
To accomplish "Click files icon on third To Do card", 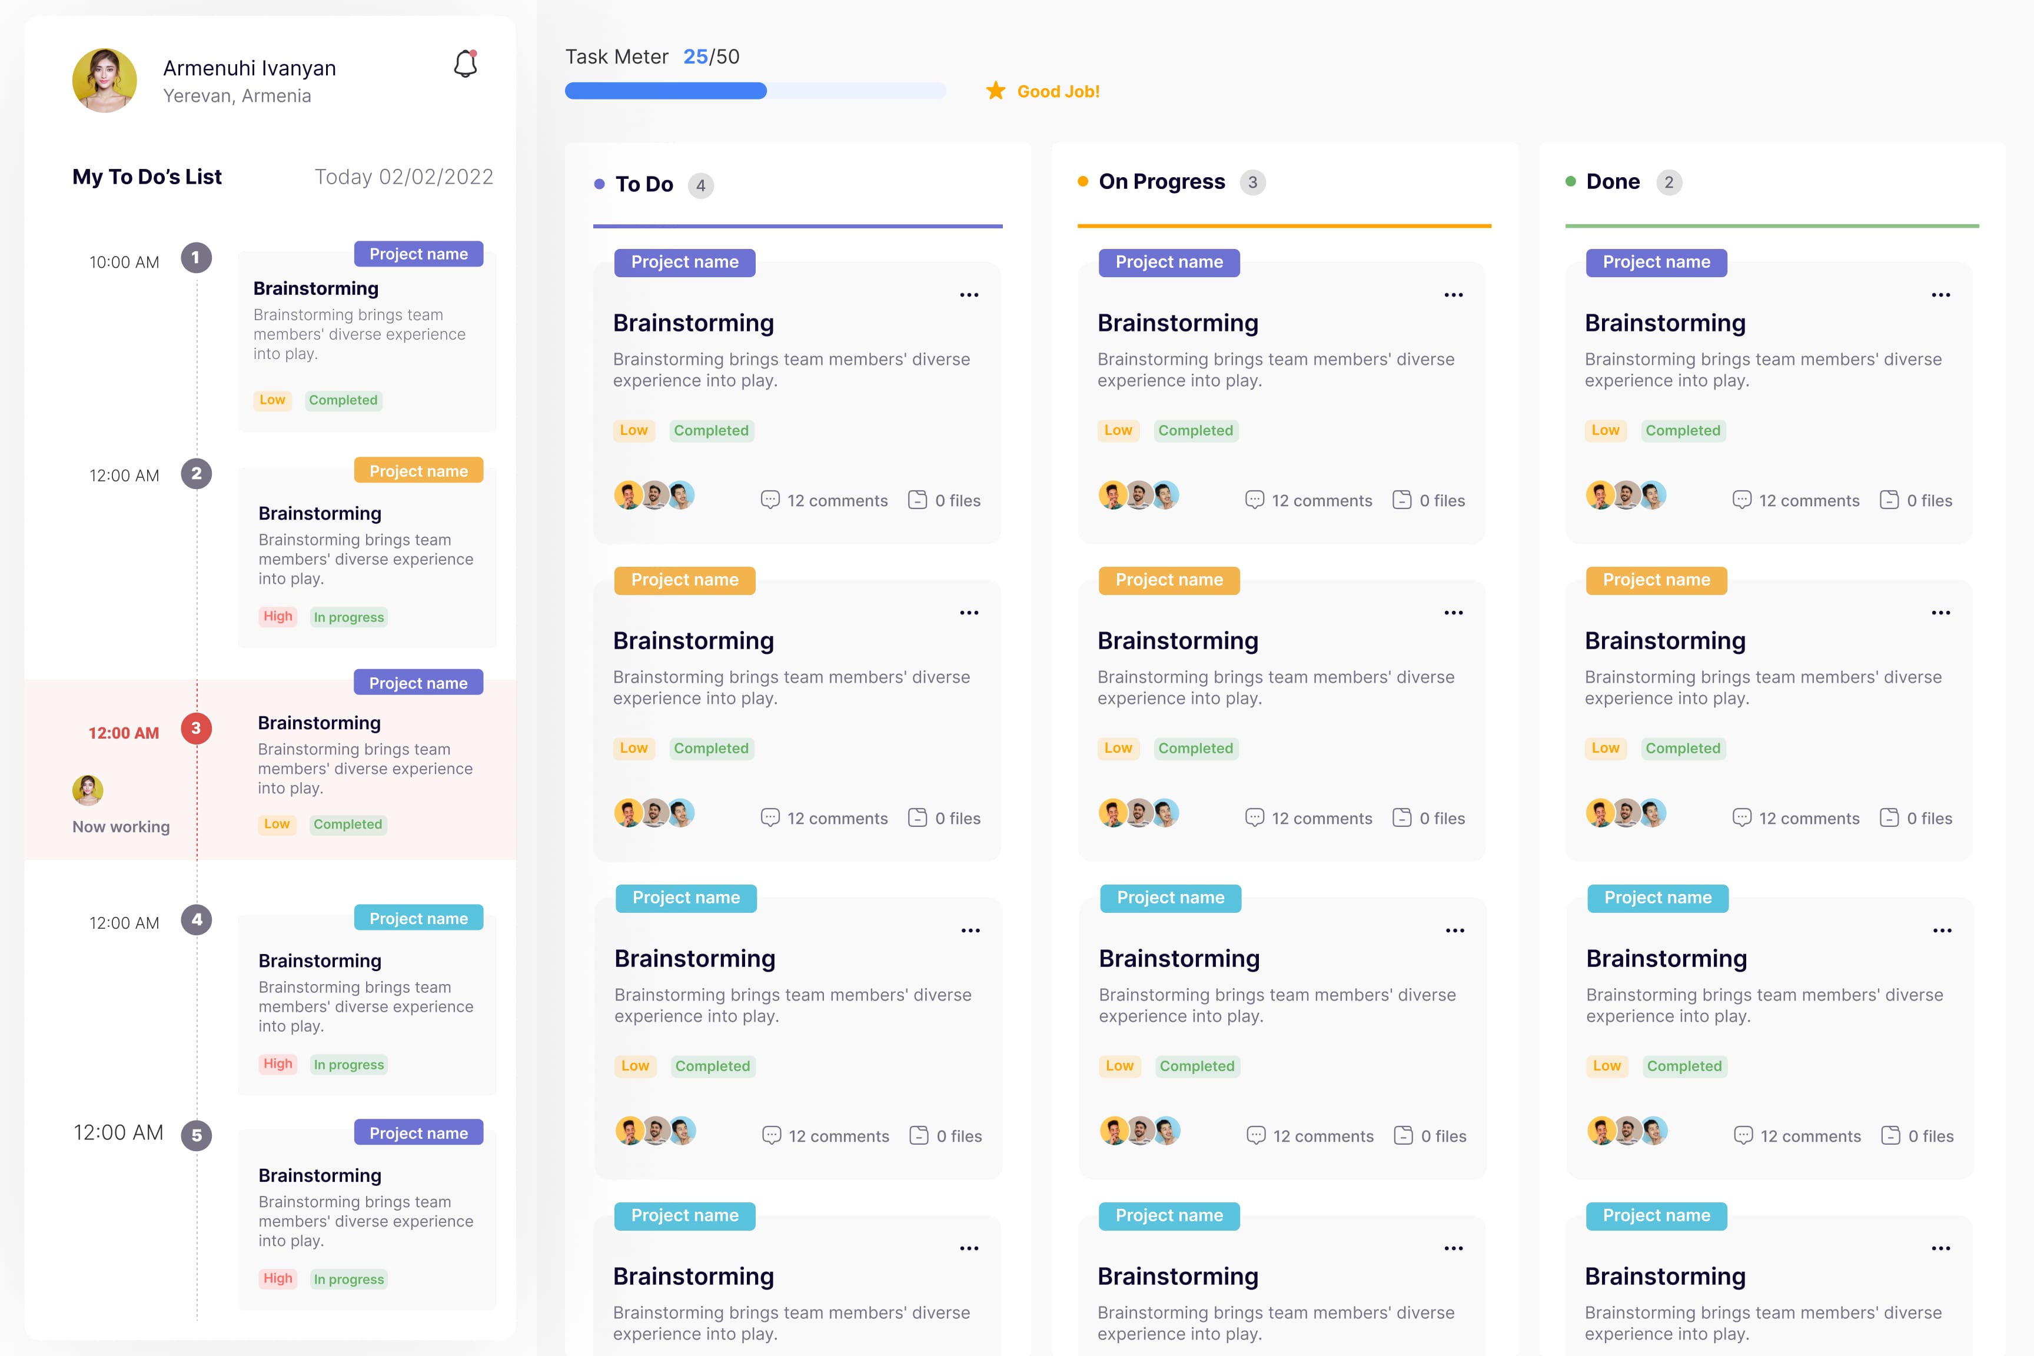I will 918,1135.
